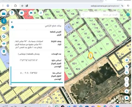132x107 pixels.
Task: Open the layers list icon
Action: pyautogui.click(x=4, y=28)
